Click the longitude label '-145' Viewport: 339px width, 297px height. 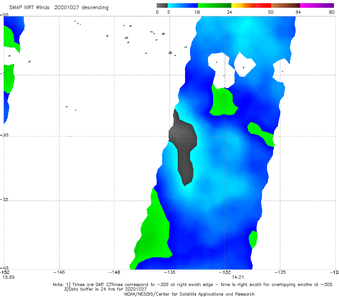point(59,272)
